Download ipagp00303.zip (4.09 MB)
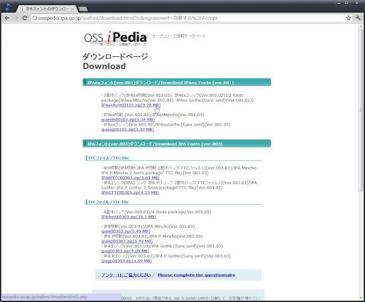 tap(127, 261)
